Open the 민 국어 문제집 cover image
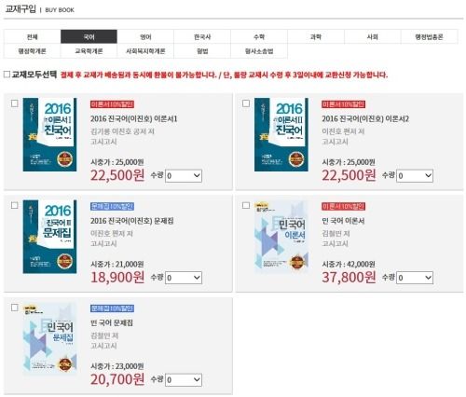 (49, 338)
